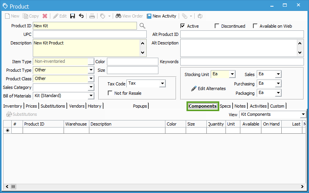Click New Activity toolbar button

[162, 16]
